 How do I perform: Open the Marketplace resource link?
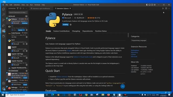pos(135,50)
